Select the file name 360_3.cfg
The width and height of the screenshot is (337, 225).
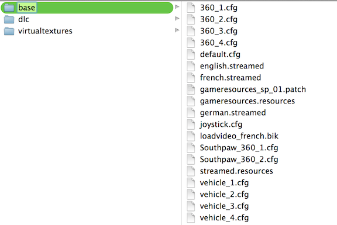pos(219,31)
